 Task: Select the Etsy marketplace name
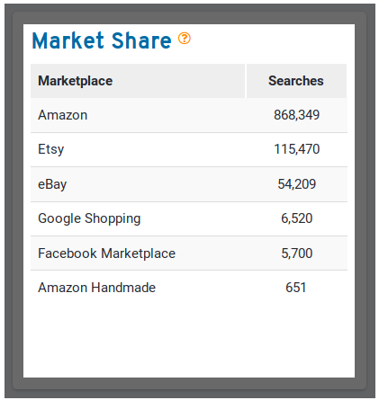point(51,149)
